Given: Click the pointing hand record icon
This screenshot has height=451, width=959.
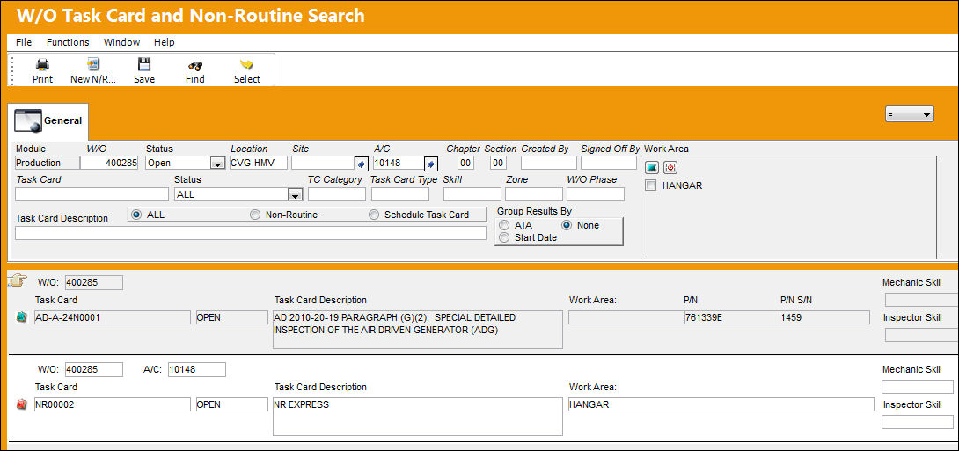Looking at the screenshot, I should (x=17, y=280).
